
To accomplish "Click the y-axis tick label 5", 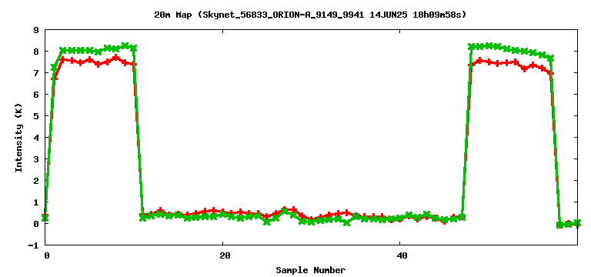I will [37, 115].
